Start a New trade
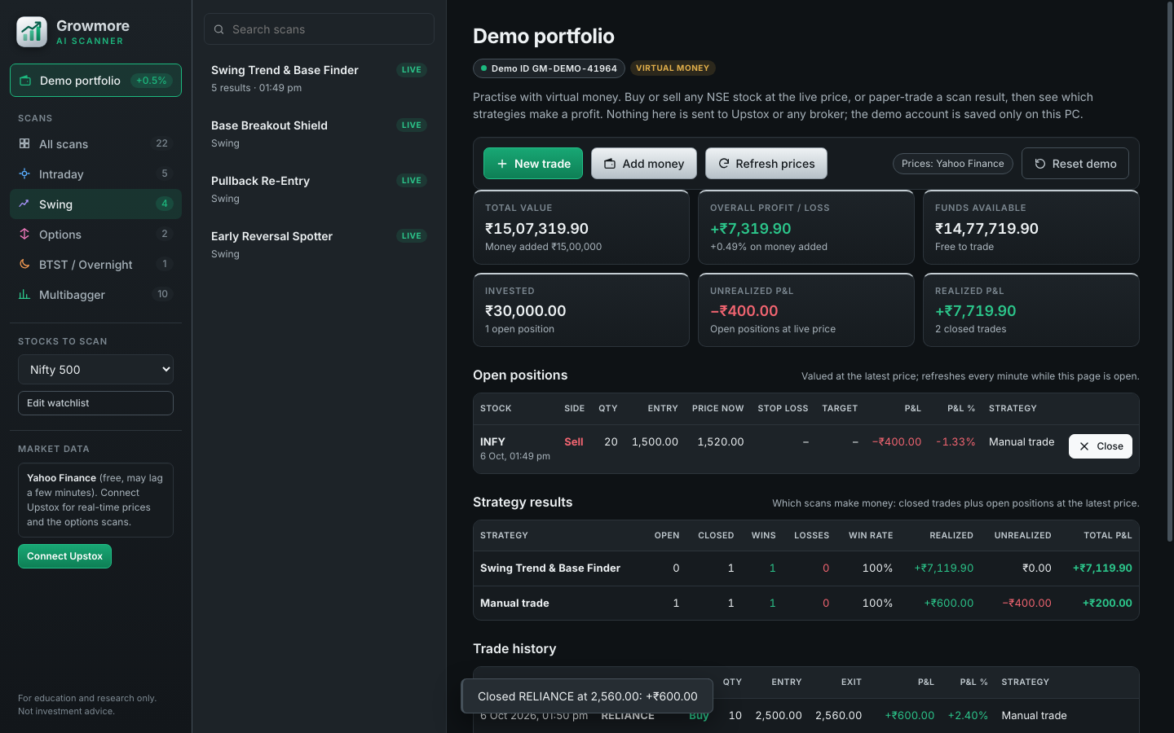 pyautogui.click(x=533, y=164)
